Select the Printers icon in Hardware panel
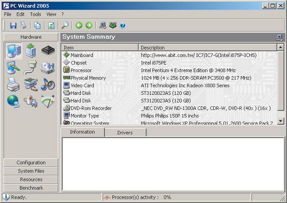The width and height of the screenshot is (287, 203). [13, 84]
